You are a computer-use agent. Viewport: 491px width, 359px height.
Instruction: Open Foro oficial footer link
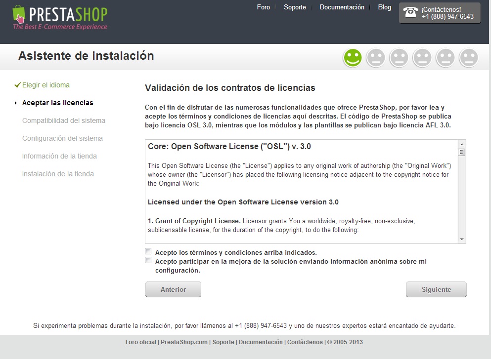140,342
